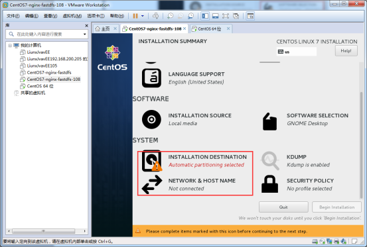Screen dimensions: 367x247
Task: Close the CentOS 64 位 tab
Action: coord(228,28)
